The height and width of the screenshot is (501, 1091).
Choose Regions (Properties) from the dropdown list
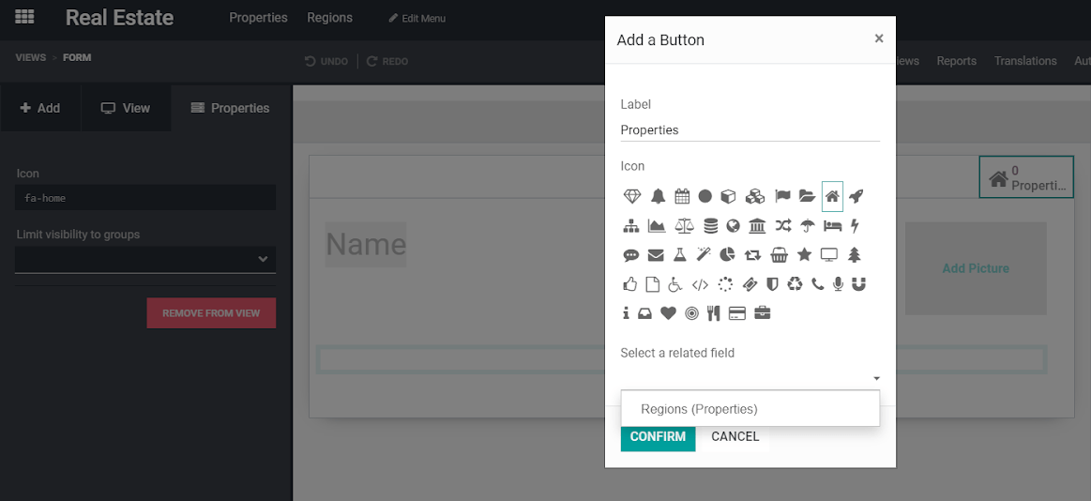pos(699,409)
